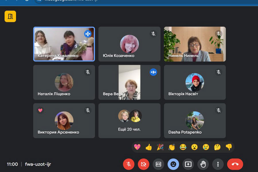Click Вікторія Насвіт's red-hat avatar
The width and height of the screenshot is (258, 172).
tap(195, 82)
